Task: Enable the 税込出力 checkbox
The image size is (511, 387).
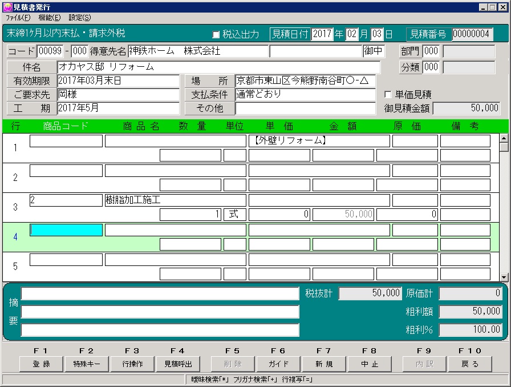Action: [x=216, y=34]
